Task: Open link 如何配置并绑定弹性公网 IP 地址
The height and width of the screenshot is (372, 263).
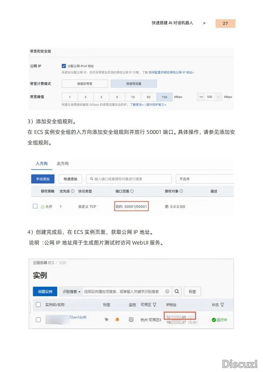Action: pos(171,72)
